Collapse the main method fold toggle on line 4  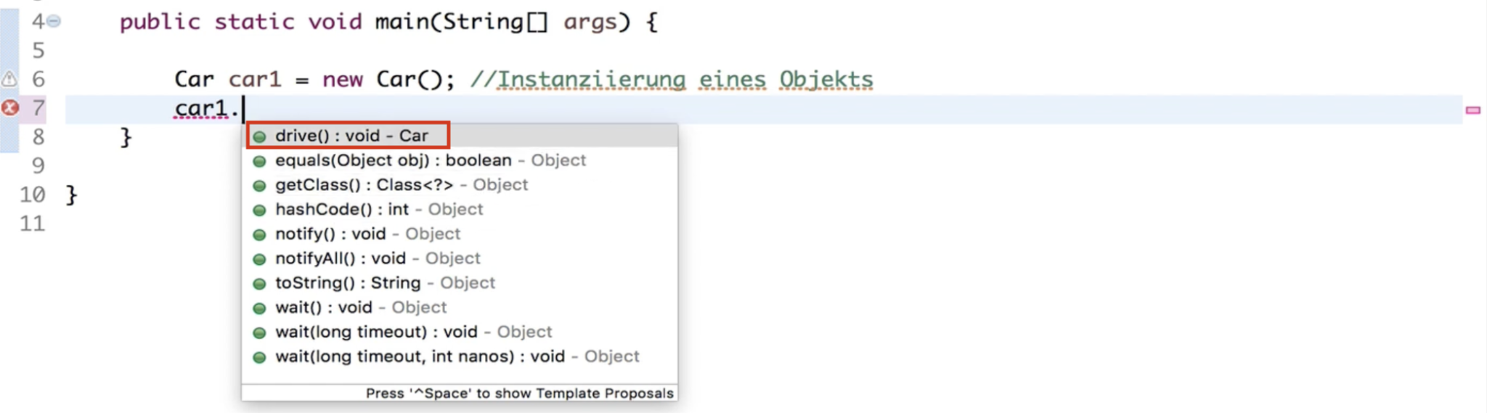click(x=54, y=22)
